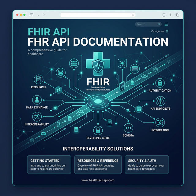The width and height of the screenshot is (196, 196).
Task: Click the glowing central hub disc
Action: 98,101
